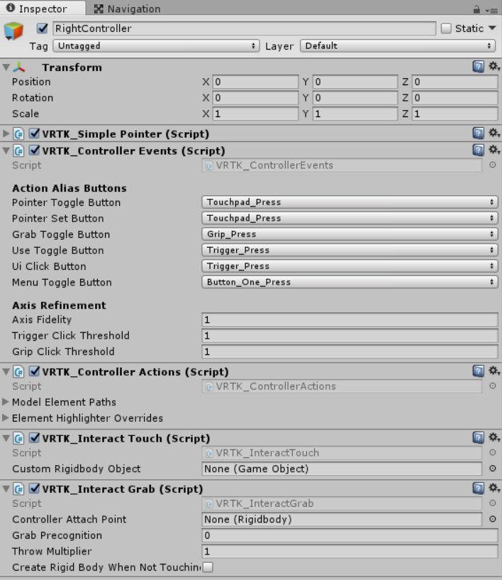
Task: Open Transform component help icon
Action: [478, 67]
